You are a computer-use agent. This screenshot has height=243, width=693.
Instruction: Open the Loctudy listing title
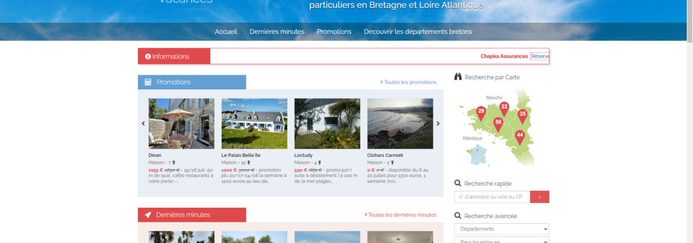303,156
